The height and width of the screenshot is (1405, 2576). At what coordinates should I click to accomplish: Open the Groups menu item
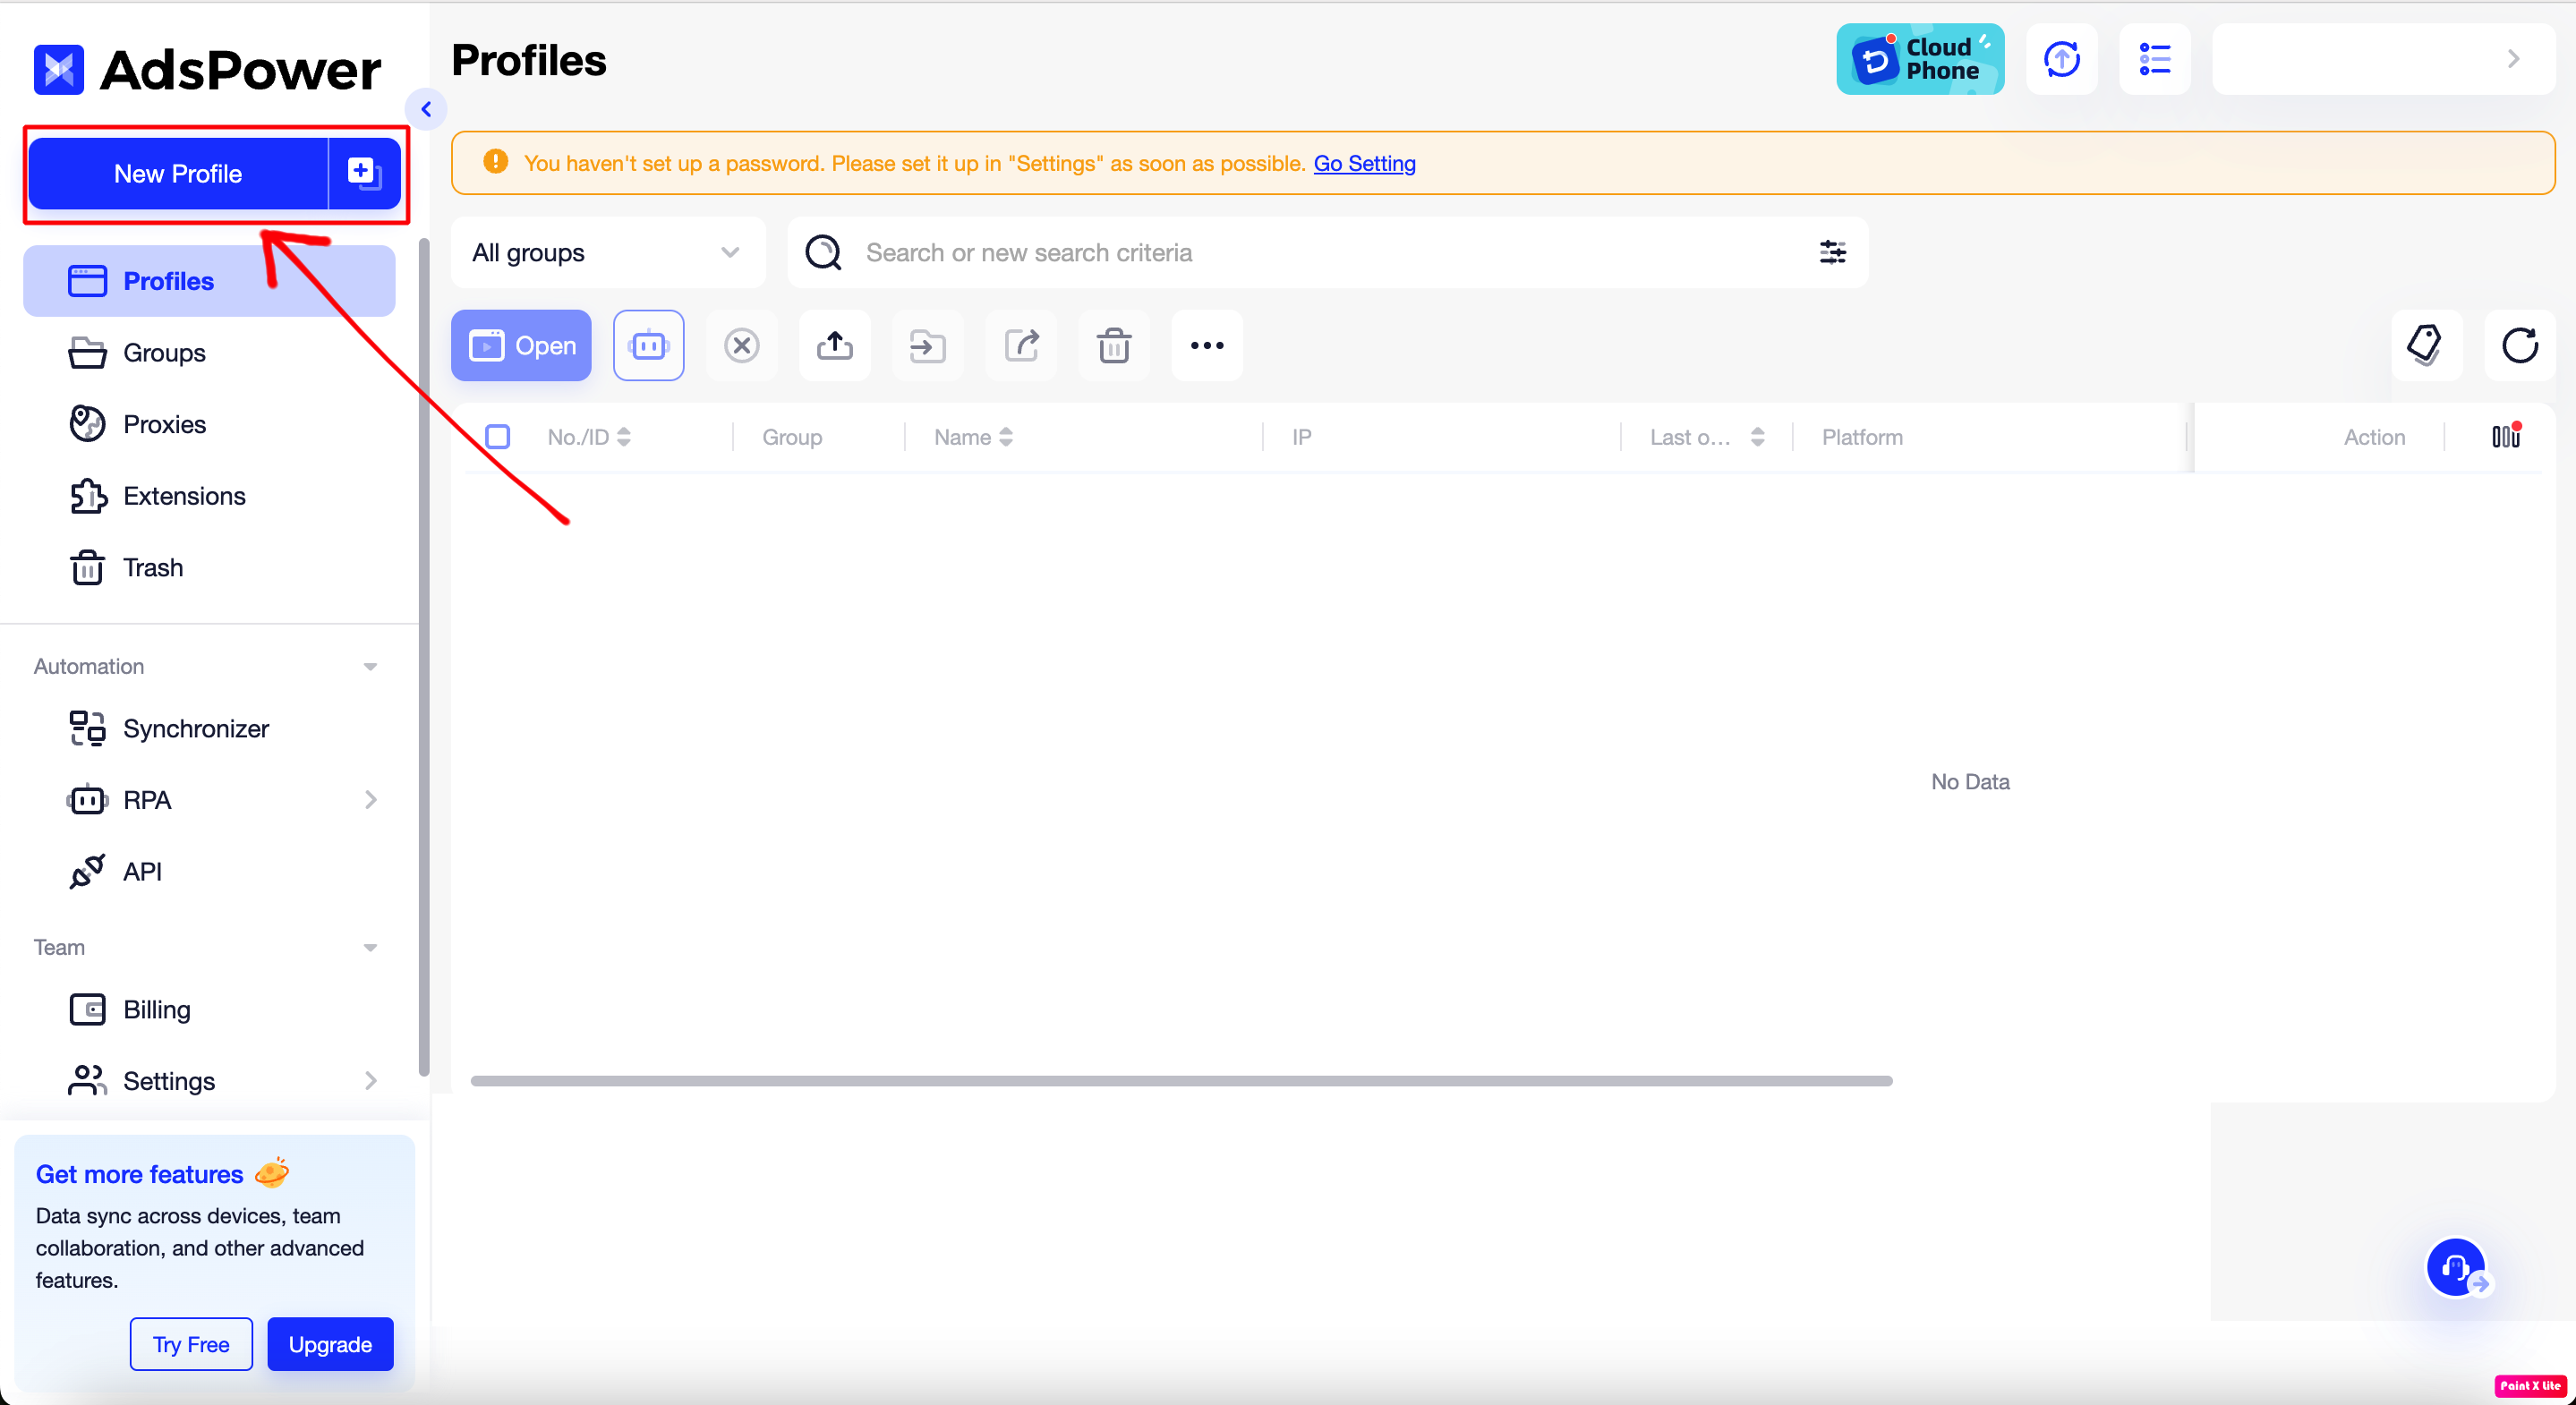[209, 353]
